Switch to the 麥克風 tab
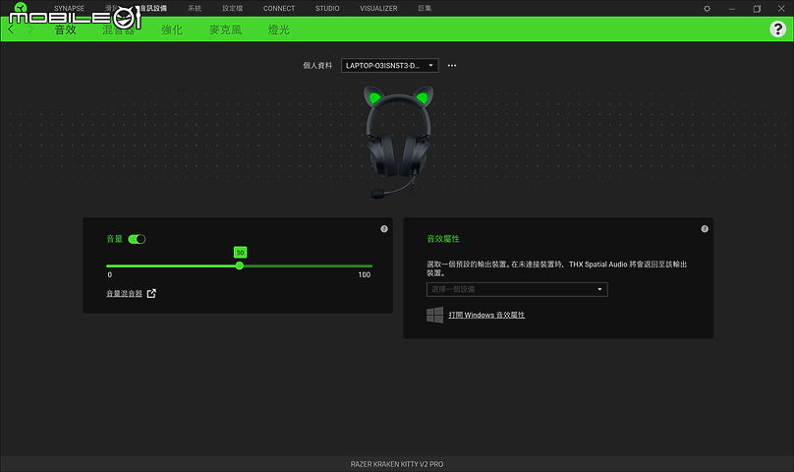Viewport: 794px width, 472px height. click(225, 29)
